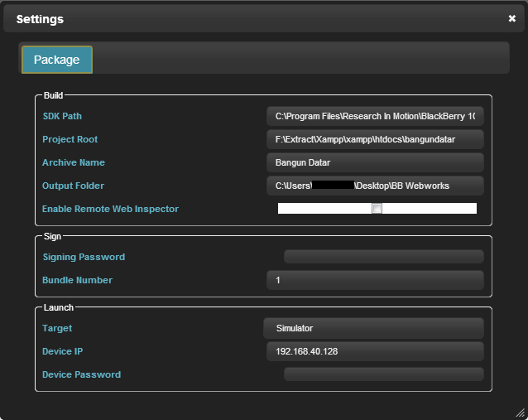Click the Signing Password field
528x420 pixels.
tap(384, 257)
